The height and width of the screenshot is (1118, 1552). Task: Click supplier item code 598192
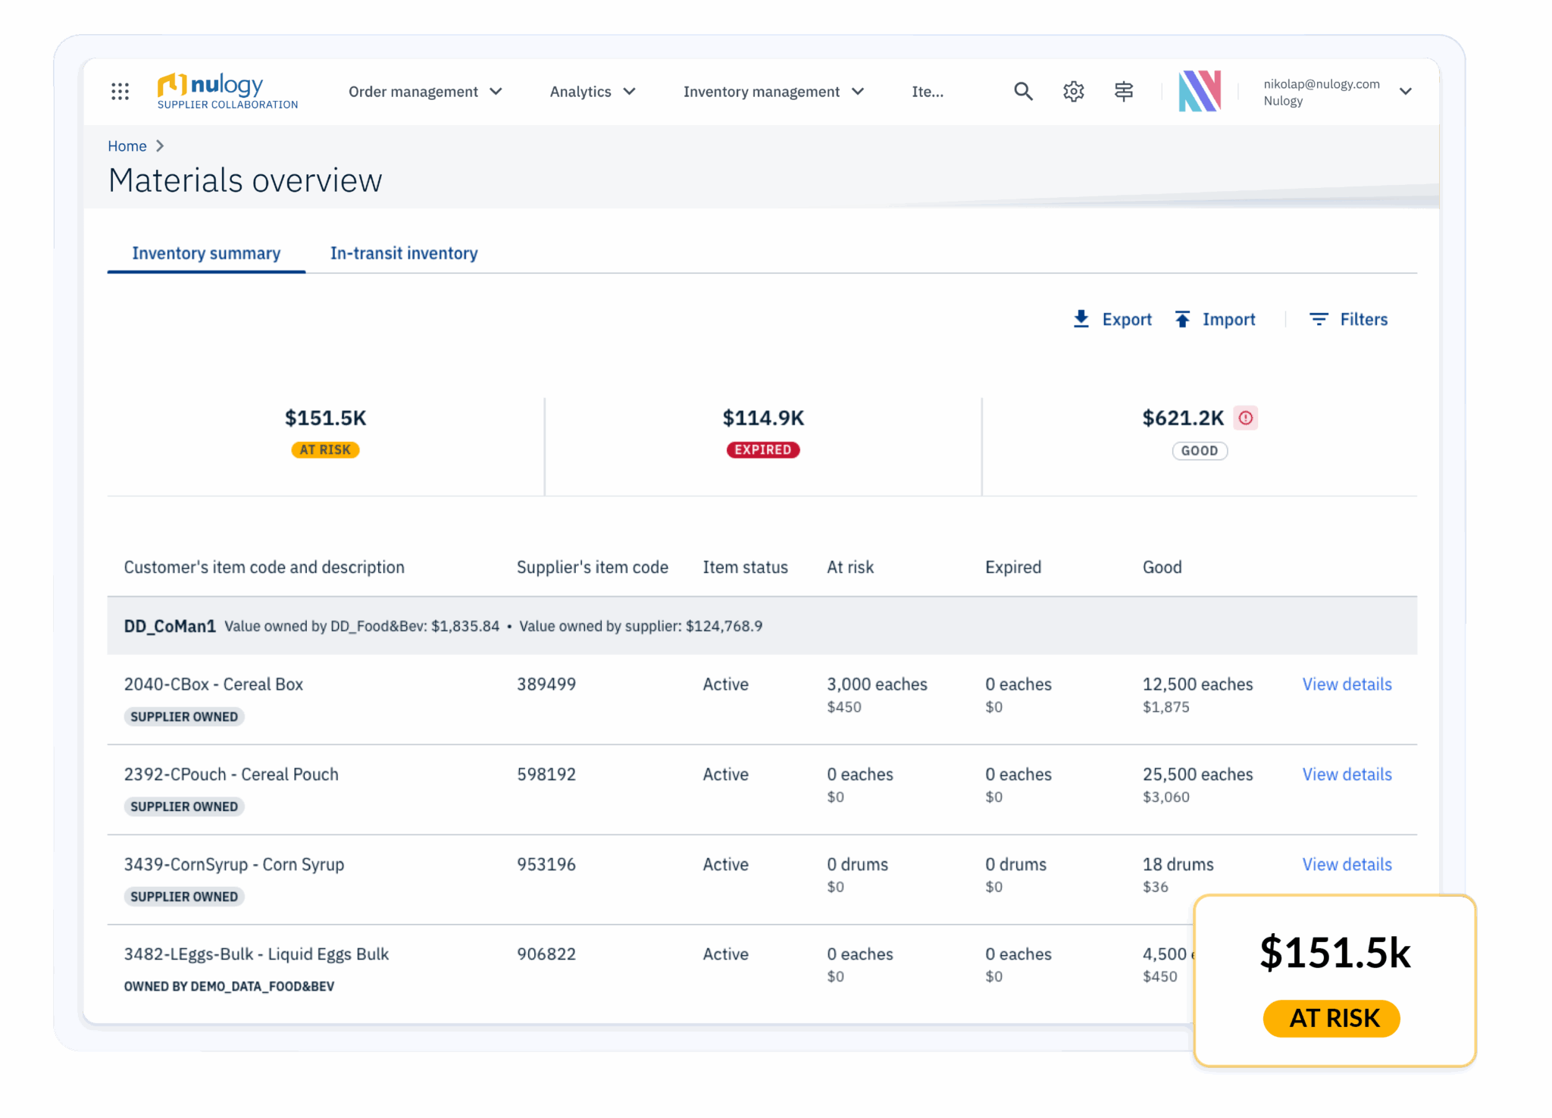(546, 775)
